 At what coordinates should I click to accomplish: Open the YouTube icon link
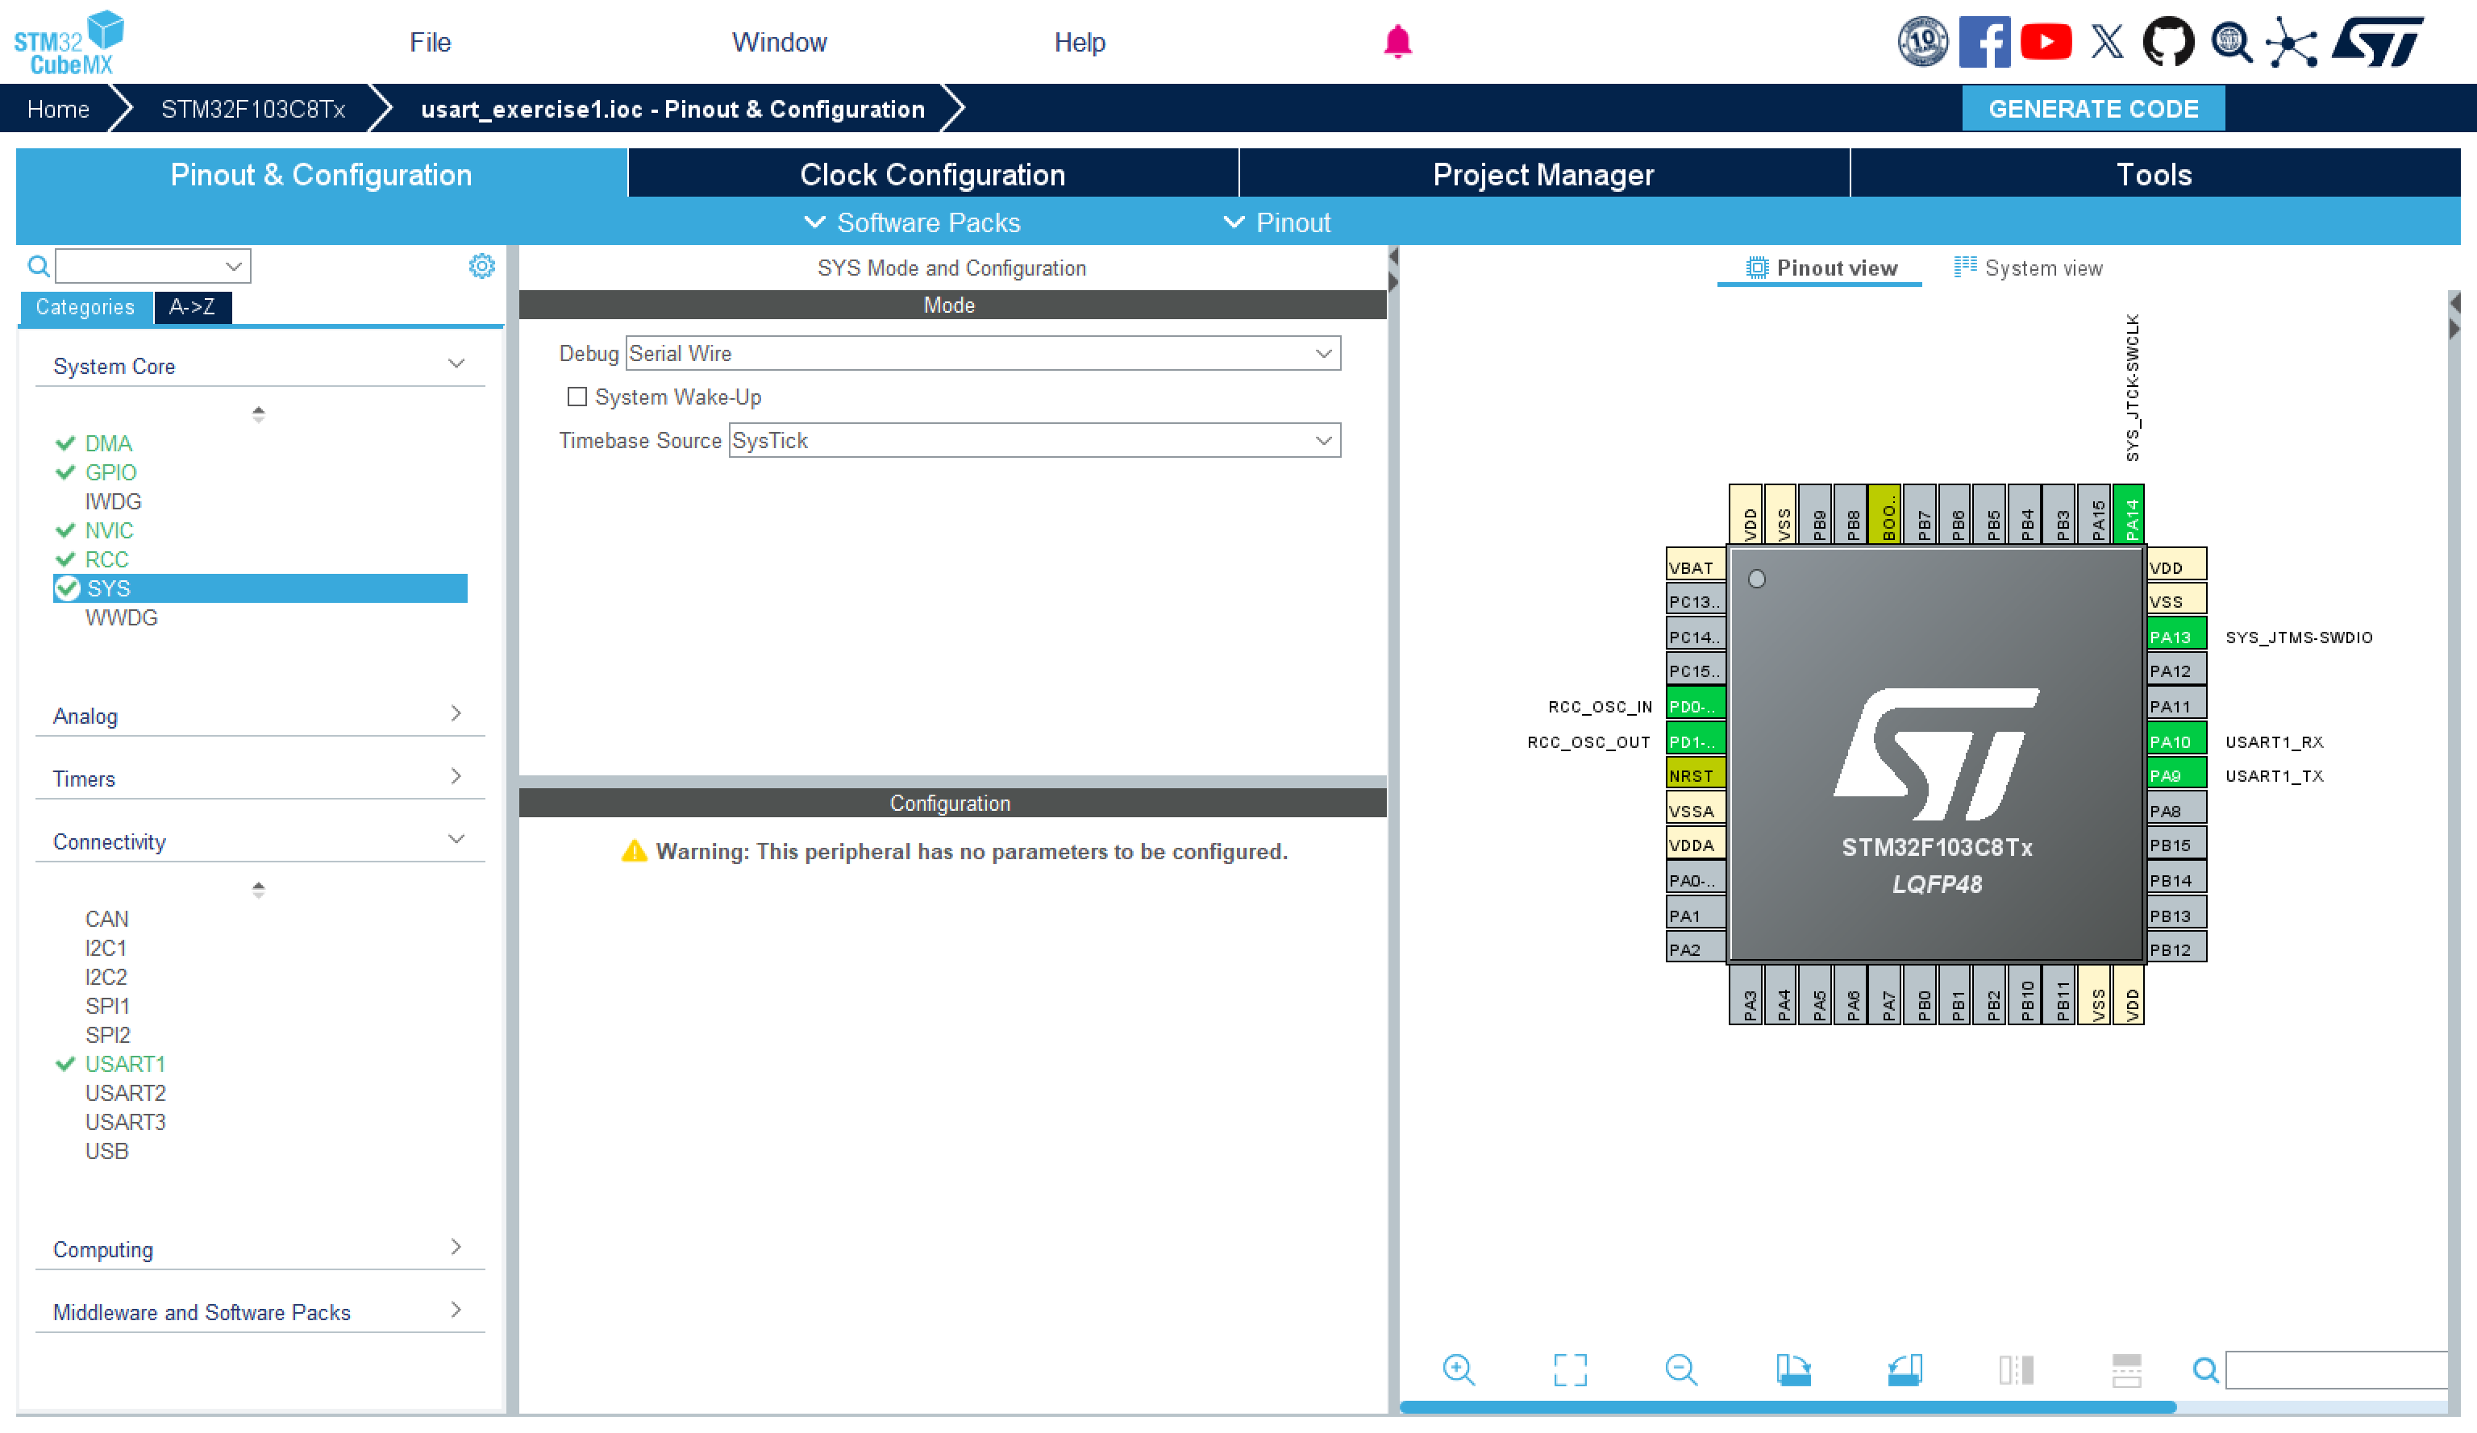[2046, 42]
